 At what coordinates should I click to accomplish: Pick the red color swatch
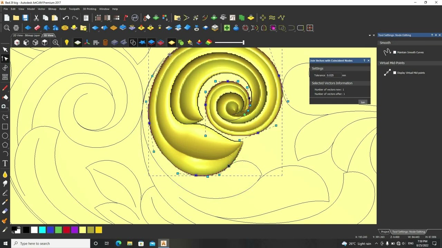(66, 230)
